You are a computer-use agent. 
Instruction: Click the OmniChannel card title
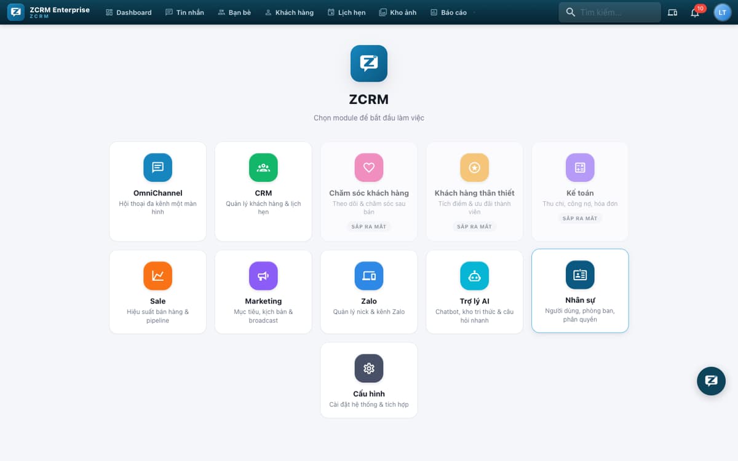157,193
